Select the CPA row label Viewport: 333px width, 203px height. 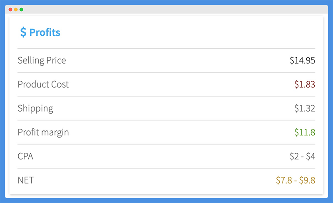pos(25,157)
